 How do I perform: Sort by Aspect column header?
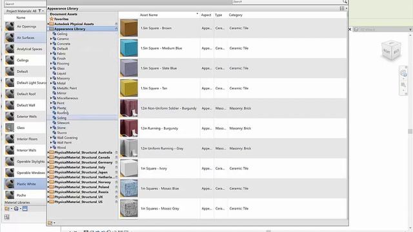click(206, 15)
